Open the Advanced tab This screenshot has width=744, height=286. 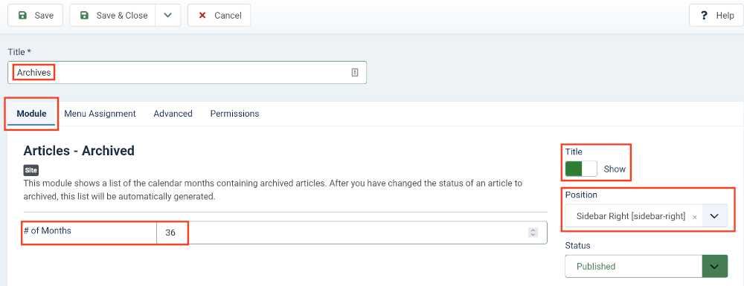173,114
